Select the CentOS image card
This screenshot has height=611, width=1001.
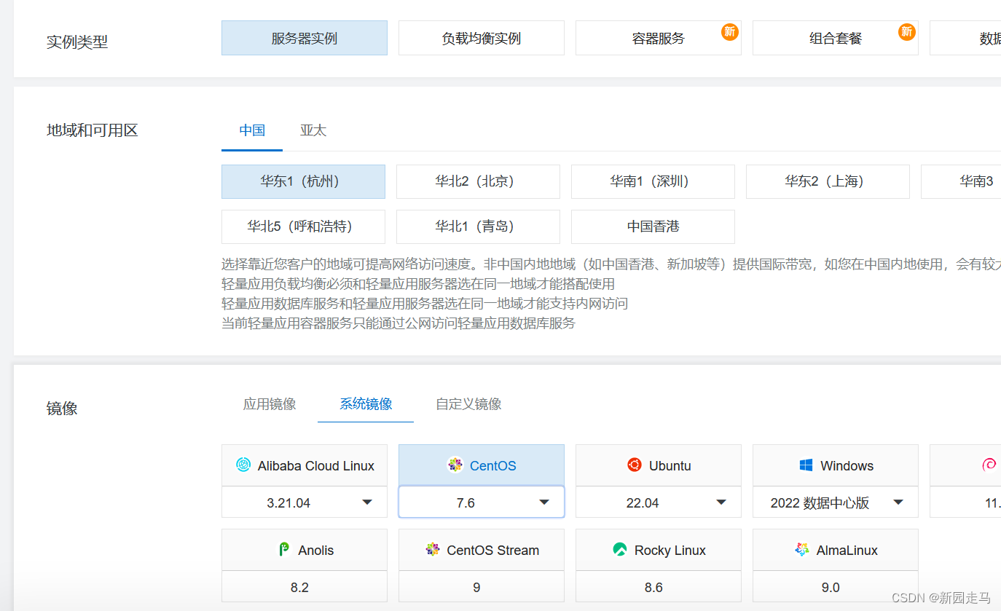pyautogui.click(x=482, y=465)
